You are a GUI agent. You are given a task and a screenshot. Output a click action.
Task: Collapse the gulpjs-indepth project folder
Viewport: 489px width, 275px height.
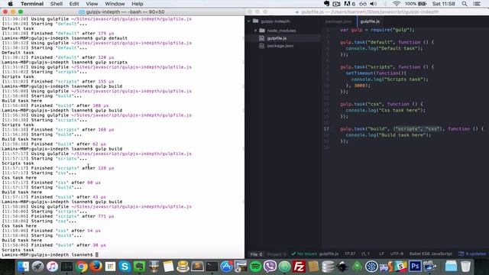point(249,21)
